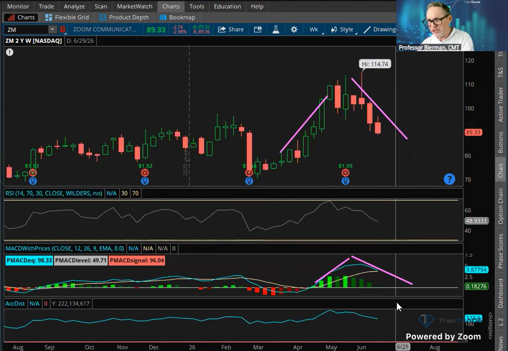Open the Bookmap sub-tab
508x351 pixels.
click(x=177, y=17)
